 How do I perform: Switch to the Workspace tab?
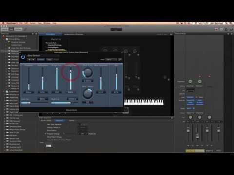[50, 34]
